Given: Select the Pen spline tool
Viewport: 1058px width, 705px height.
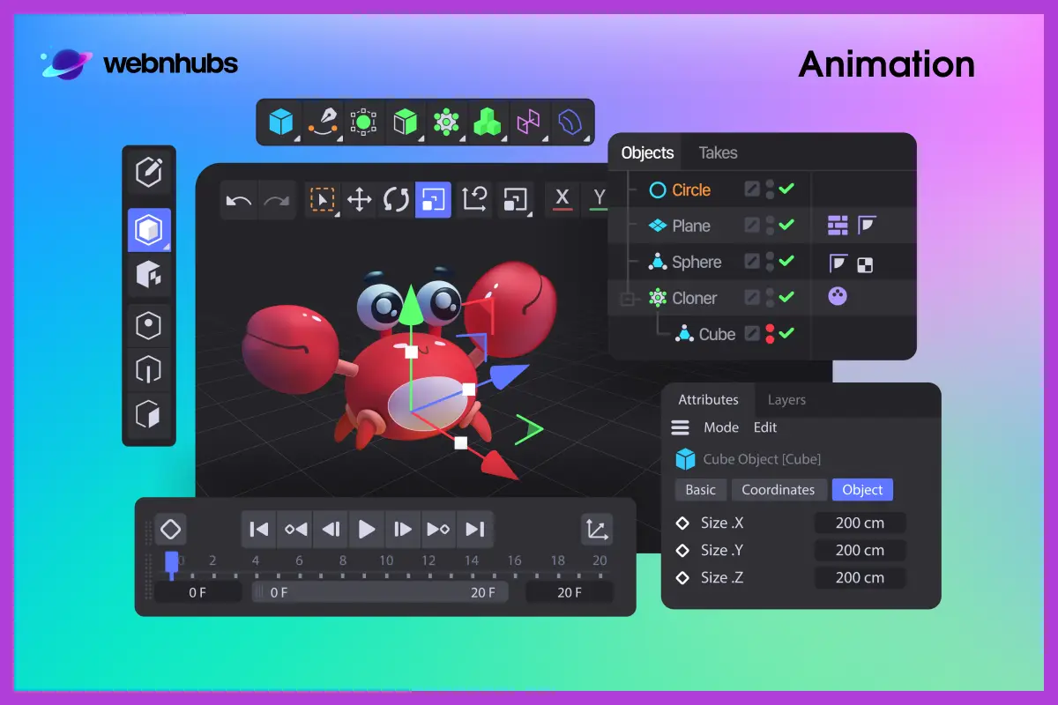Looking at the screenshot, I should 324,122.
